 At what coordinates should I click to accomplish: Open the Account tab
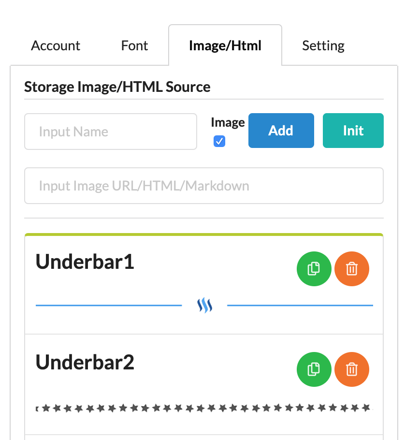(x=56, y=46)
